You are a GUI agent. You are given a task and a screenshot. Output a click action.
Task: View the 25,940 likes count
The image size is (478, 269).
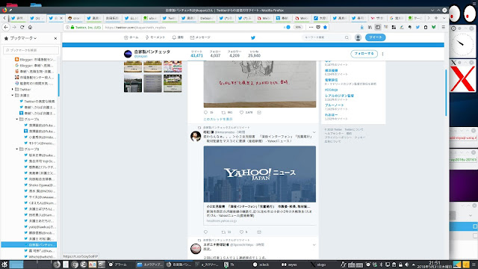254,54
